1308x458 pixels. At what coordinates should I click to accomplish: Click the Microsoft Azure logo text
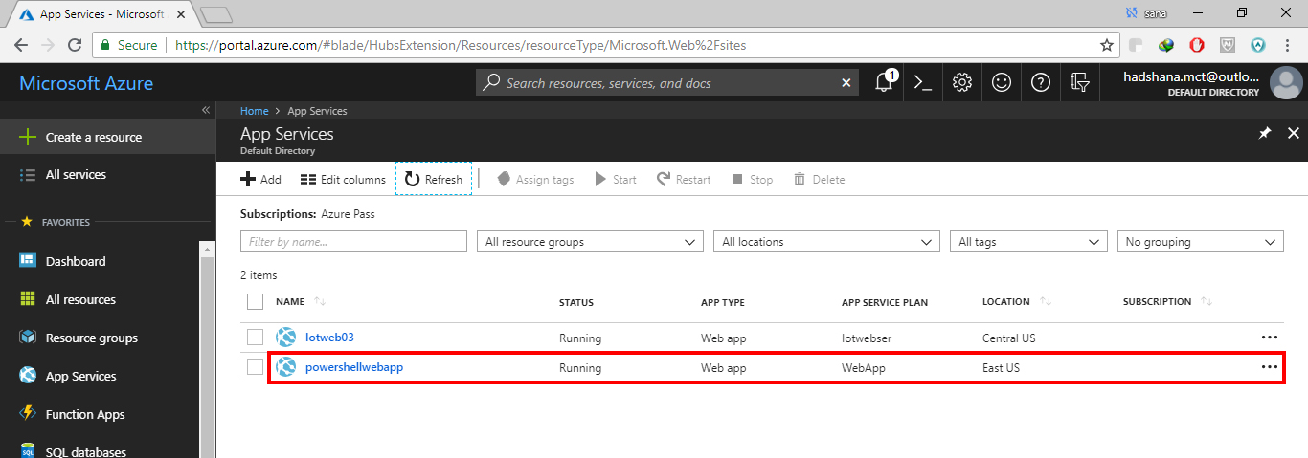(86, 83)
